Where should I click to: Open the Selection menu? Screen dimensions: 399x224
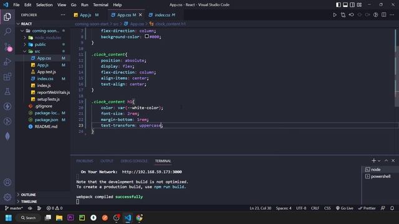point(44,5)
